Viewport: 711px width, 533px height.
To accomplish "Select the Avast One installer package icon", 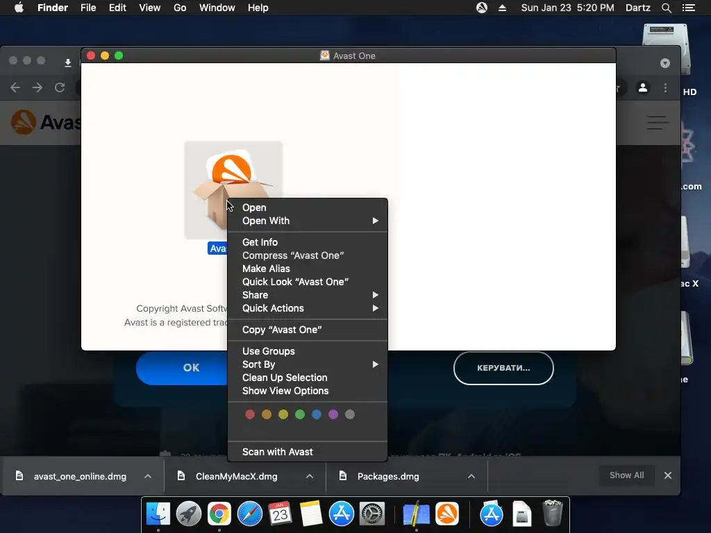I will (233, 189).
